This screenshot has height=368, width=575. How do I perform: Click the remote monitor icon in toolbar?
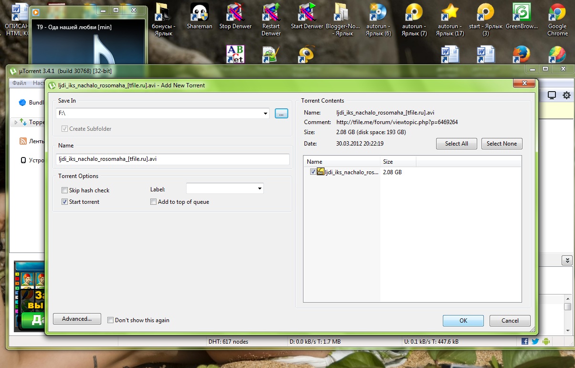tap(552, 95)
